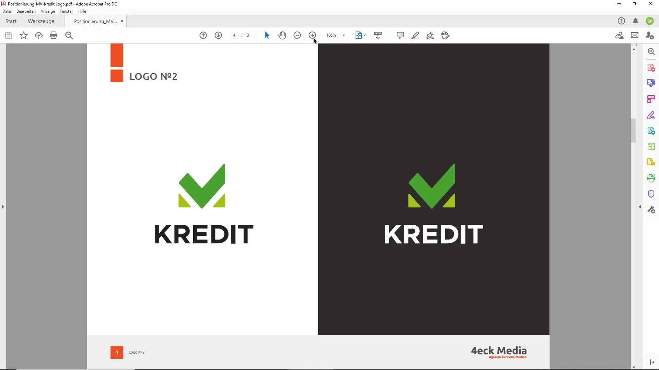Click the cloud upload icon
The image size is (659, 370).
point(39,35)
